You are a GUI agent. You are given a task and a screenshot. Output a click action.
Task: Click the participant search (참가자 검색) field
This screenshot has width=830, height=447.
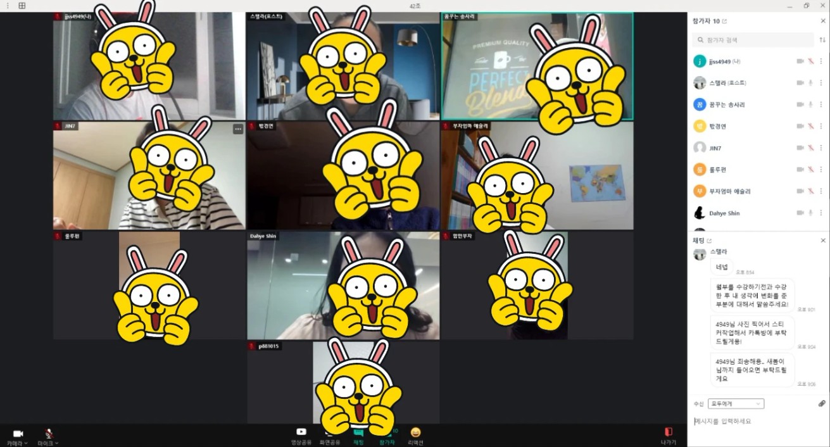[x=753, y=40]
